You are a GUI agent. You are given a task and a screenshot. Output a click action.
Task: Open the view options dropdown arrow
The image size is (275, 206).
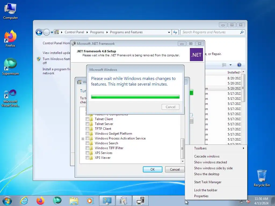pos(230,65)
